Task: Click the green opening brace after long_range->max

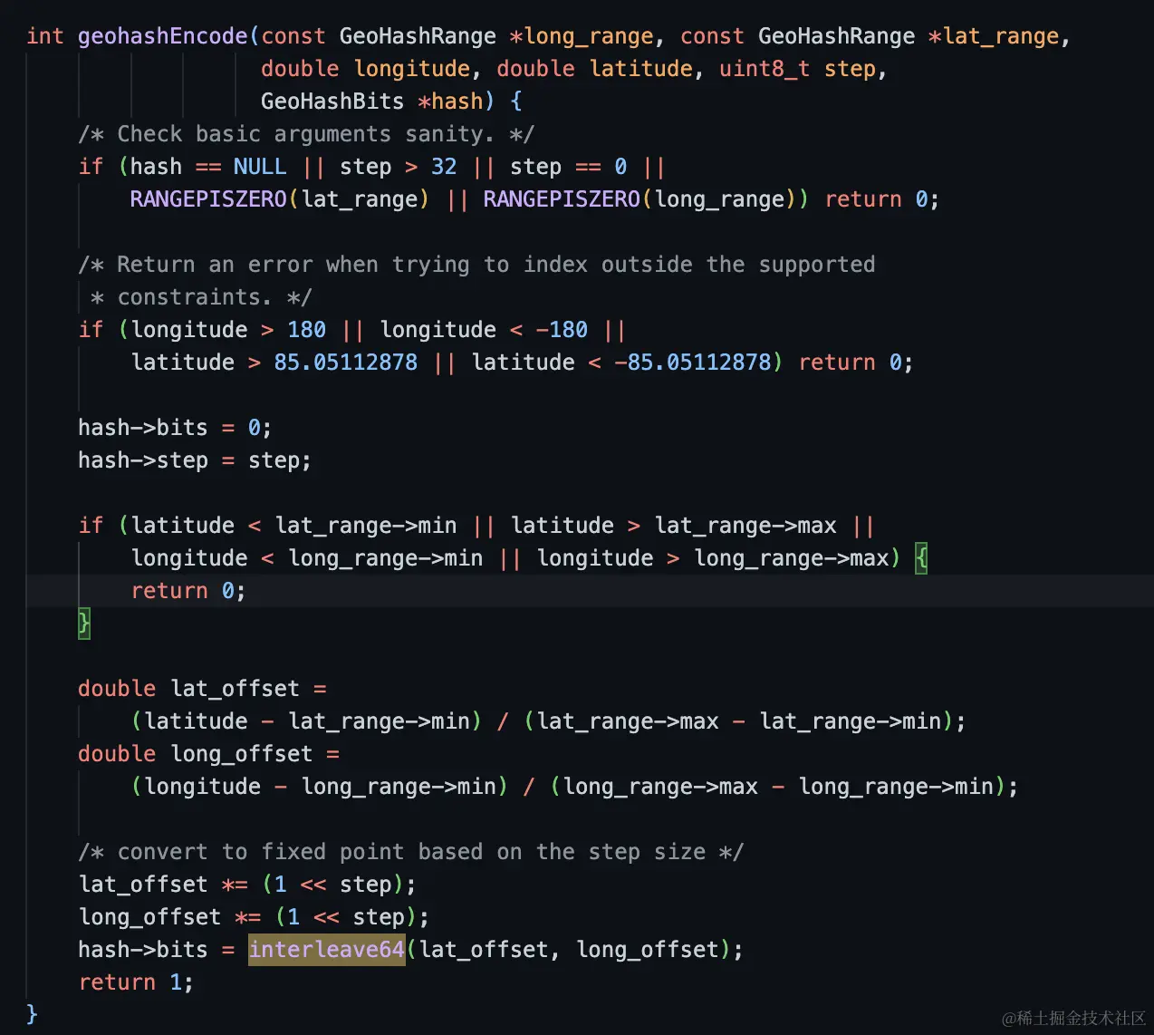Action: tap(921, 557)
